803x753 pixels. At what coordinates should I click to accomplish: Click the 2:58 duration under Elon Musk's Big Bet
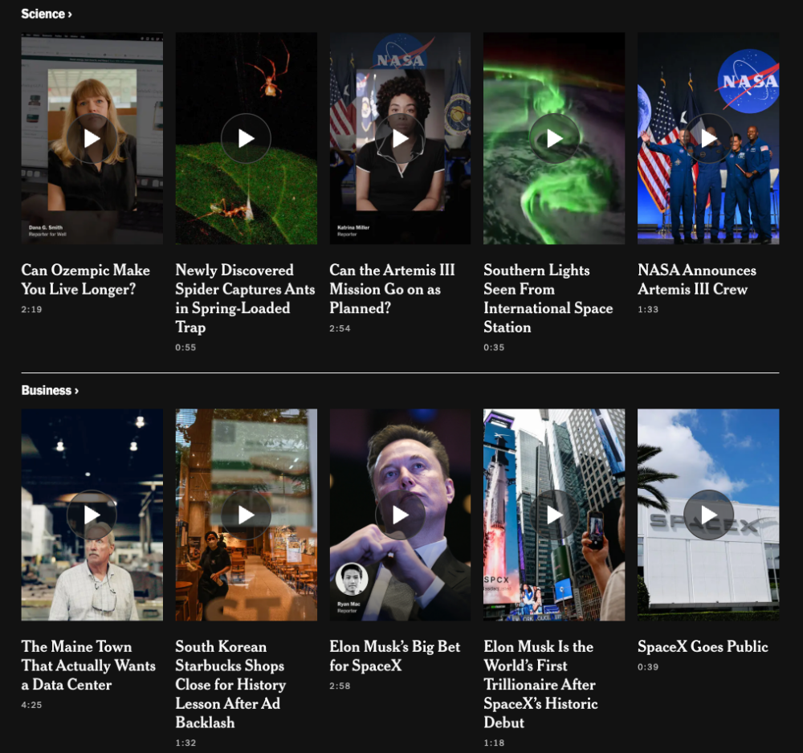(340, 686)
